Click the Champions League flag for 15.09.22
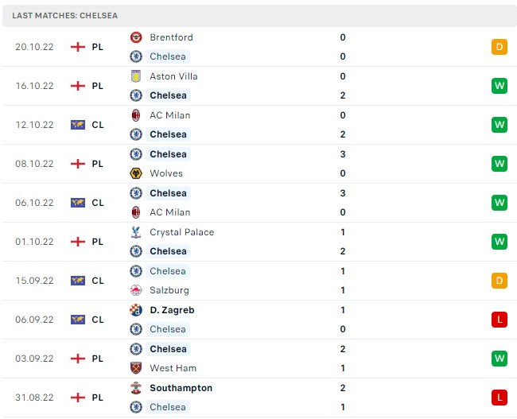Screen dimensions: 517x419 [78, 281]
